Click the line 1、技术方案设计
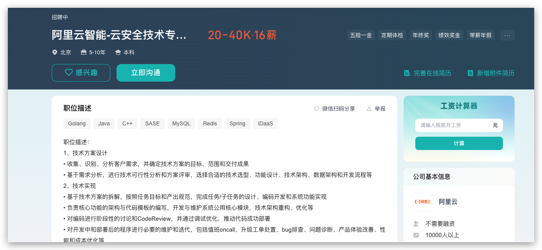The height and width of the screenshot is (250, 542). tap(85, 153)
